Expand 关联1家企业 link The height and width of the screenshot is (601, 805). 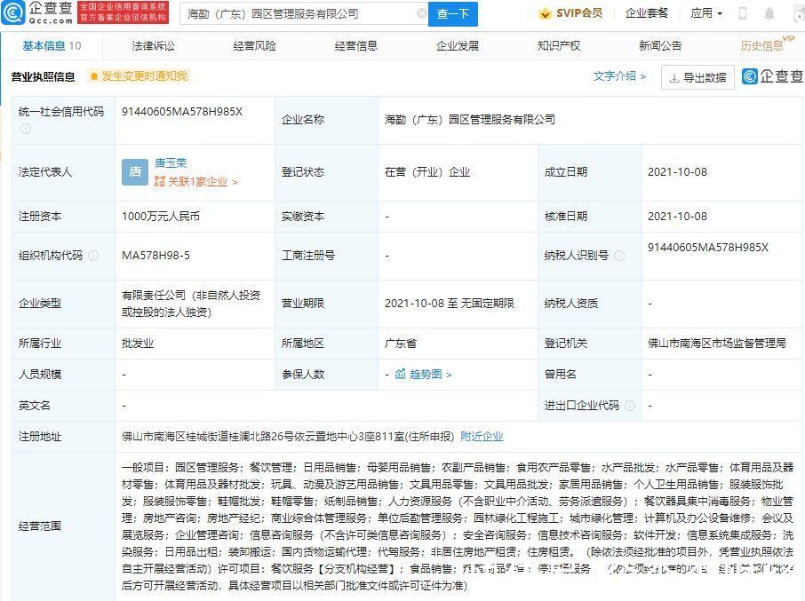click(196, 181)
